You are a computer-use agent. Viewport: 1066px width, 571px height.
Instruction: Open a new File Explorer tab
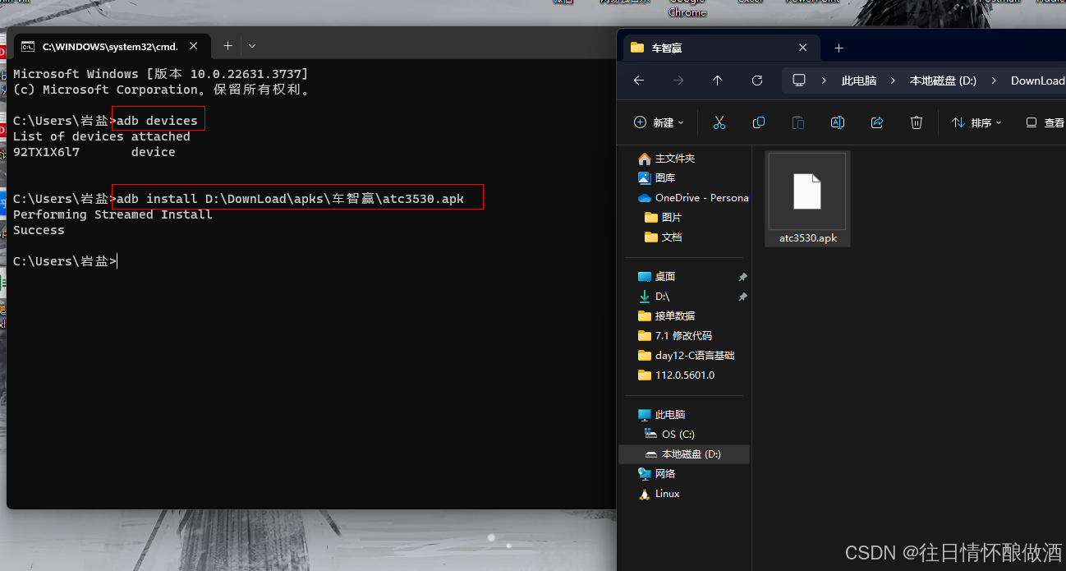point(839,48)
